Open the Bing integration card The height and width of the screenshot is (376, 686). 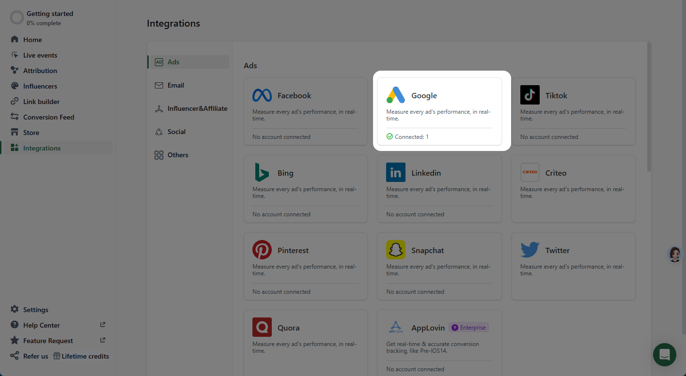(x=306, y=188)
